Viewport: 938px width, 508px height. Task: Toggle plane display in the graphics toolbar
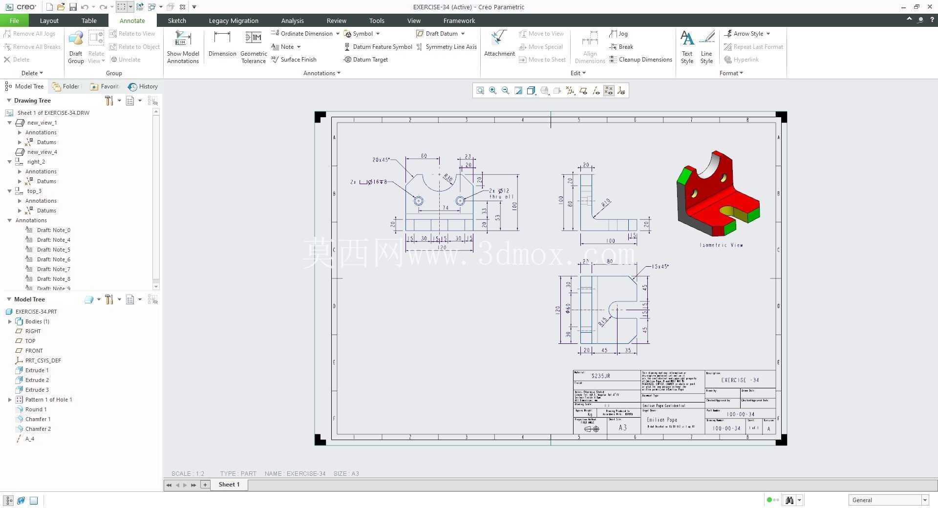pos(583,90)
